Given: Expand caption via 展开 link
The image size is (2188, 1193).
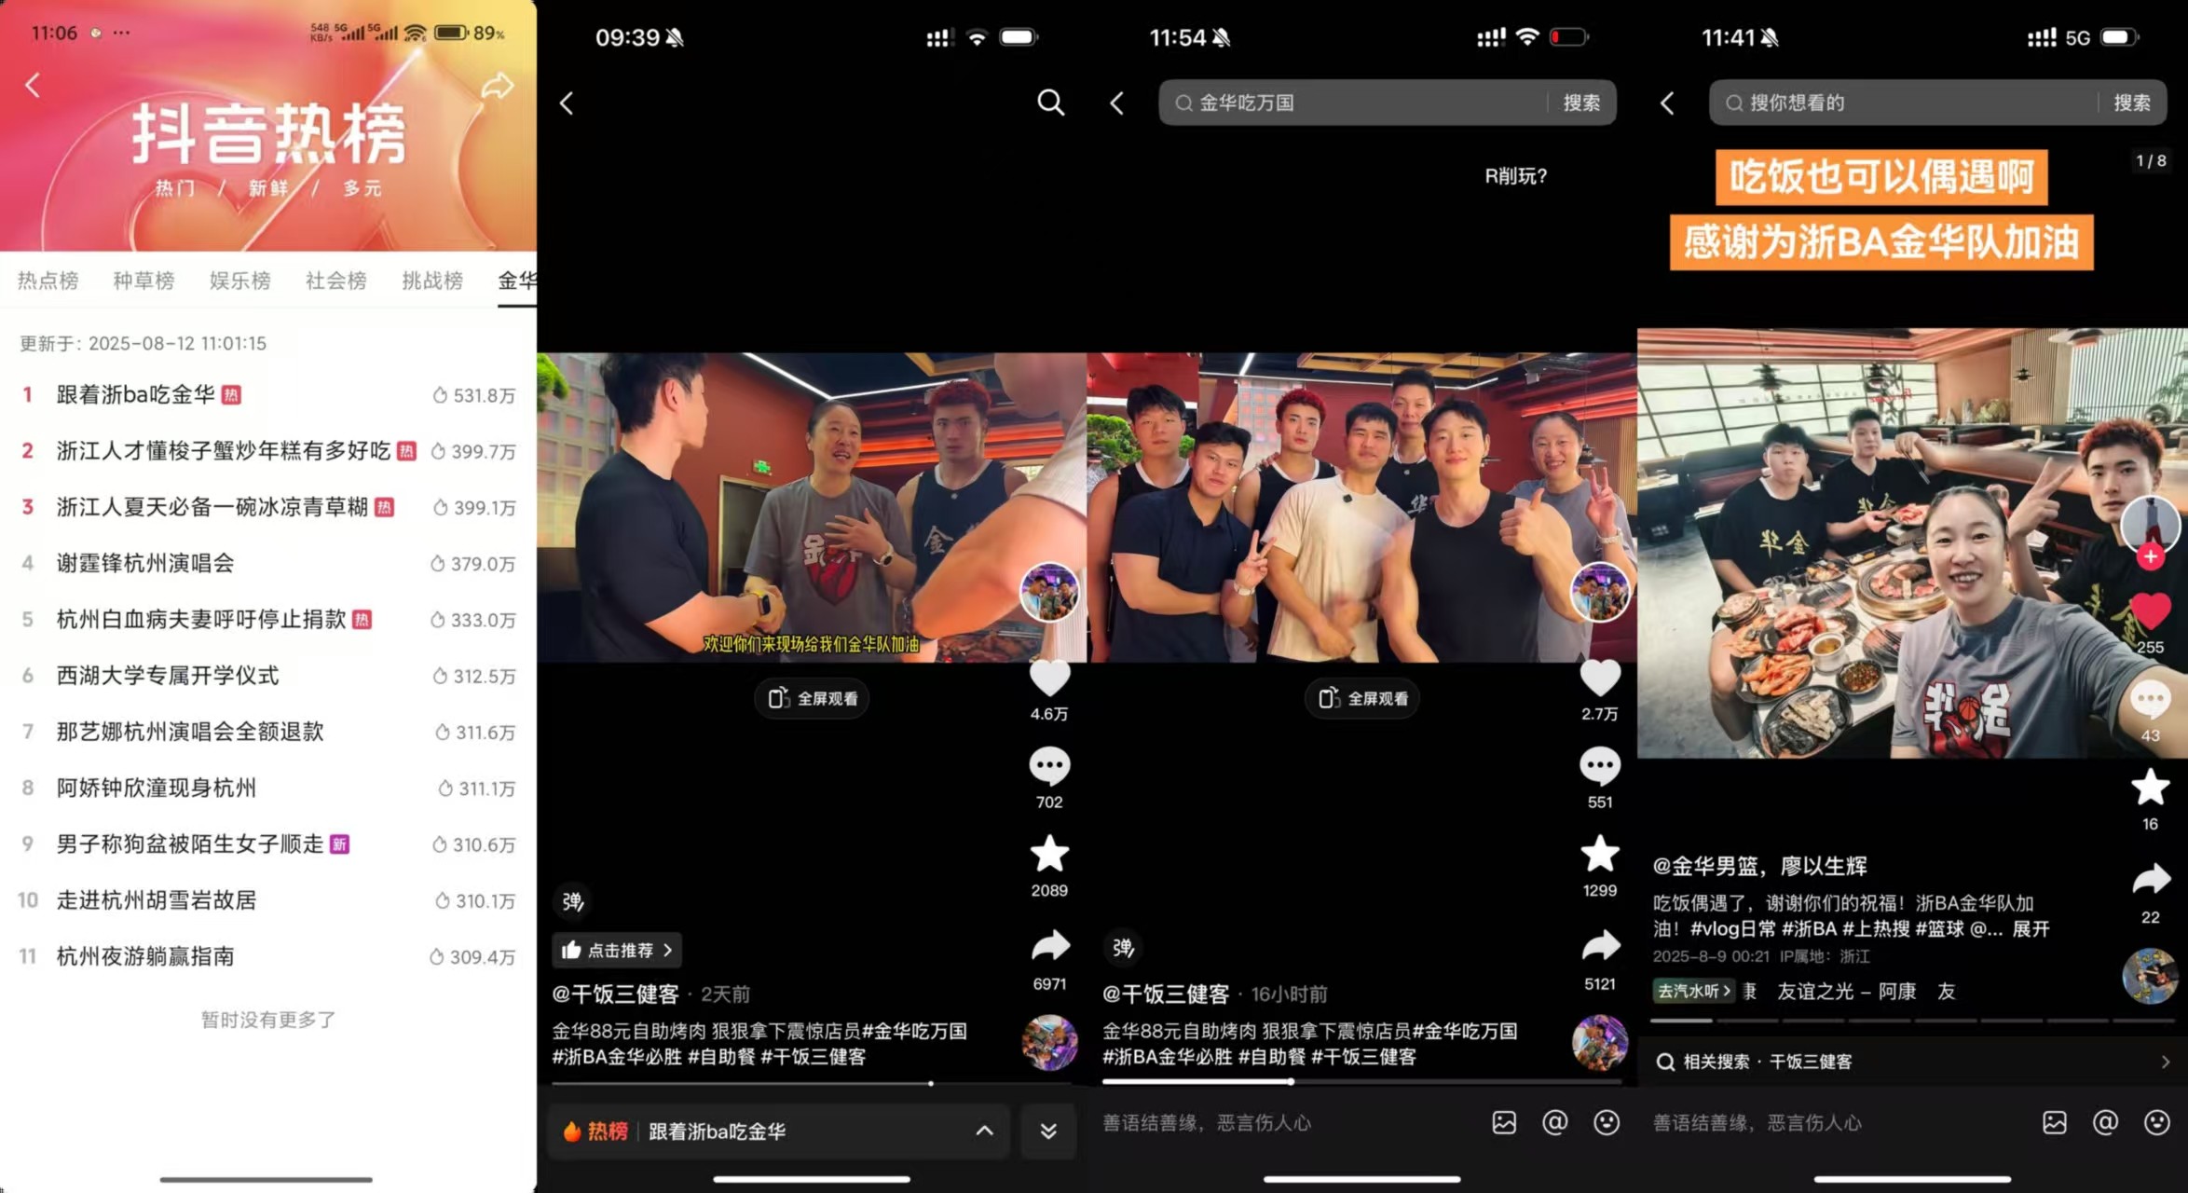Looking at the screenshot, I should [x=2031, y=929].
